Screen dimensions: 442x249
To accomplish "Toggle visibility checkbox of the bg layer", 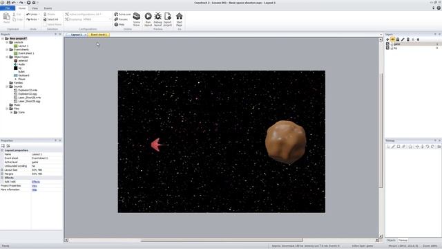I will 387,48.
